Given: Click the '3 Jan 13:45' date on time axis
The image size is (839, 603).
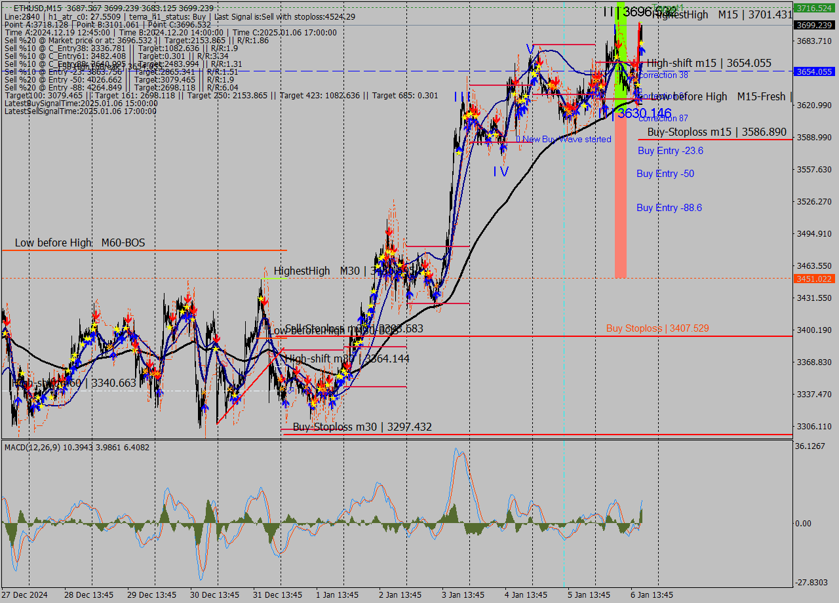Looking at the screenshot, I should click(x=464, y=595).
